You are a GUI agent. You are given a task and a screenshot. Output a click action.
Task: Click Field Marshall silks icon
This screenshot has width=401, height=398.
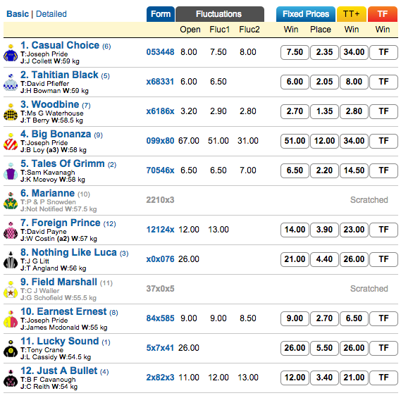click(x=11, y=290)
